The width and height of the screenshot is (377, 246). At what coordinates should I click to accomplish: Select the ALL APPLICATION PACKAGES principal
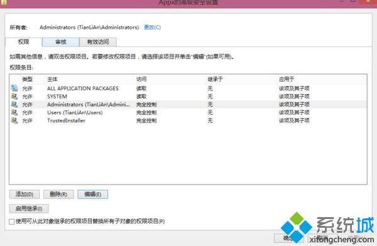point(83,88)
